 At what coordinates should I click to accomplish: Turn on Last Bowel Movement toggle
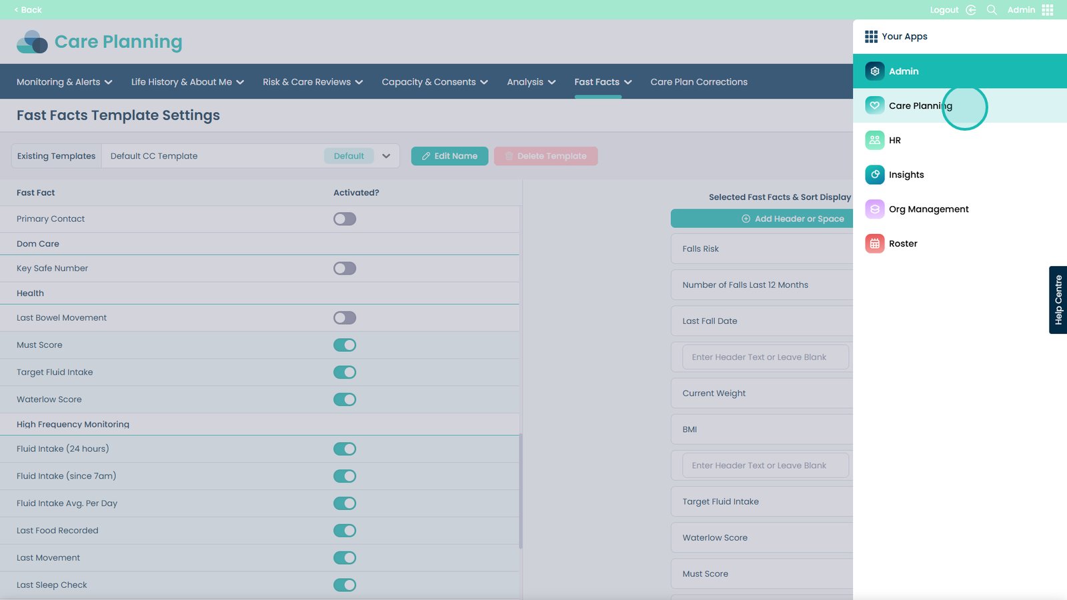(345, 318)
